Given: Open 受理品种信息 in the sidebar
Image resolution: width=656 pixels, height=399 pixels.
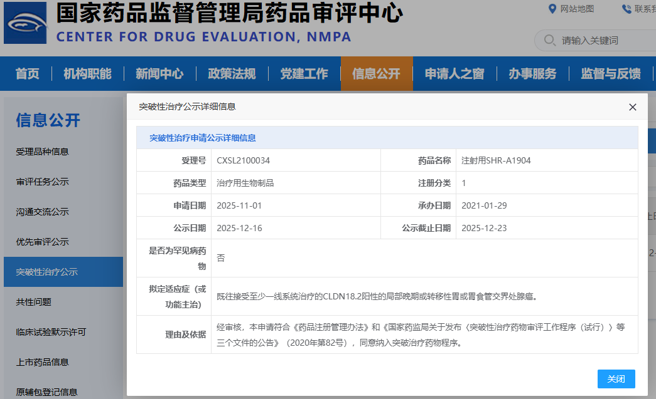Looking at the screenshot, I should (43, 152).
